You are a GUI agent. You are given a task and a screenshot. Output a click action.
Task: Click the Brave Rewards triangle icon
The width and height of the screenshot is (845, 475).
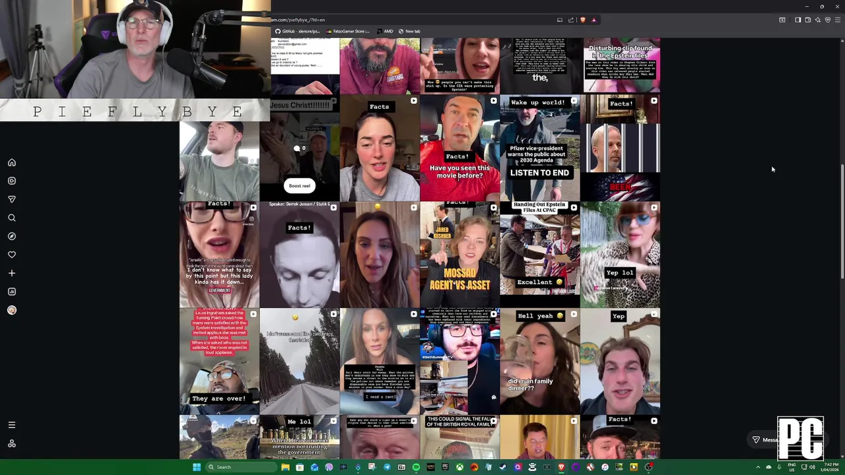point(593,20)
